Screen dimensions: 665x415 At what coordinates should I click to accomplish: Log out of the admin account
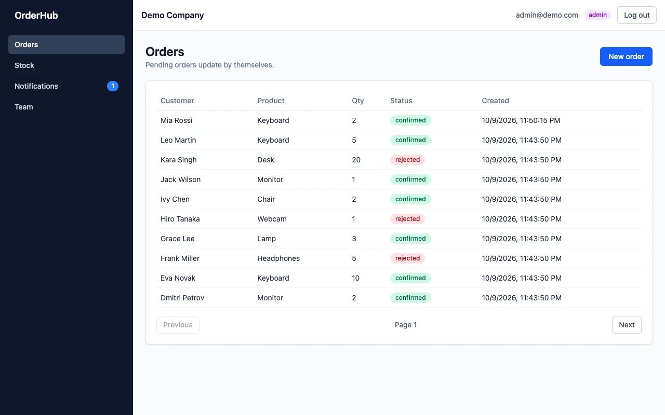click(637, 15)
